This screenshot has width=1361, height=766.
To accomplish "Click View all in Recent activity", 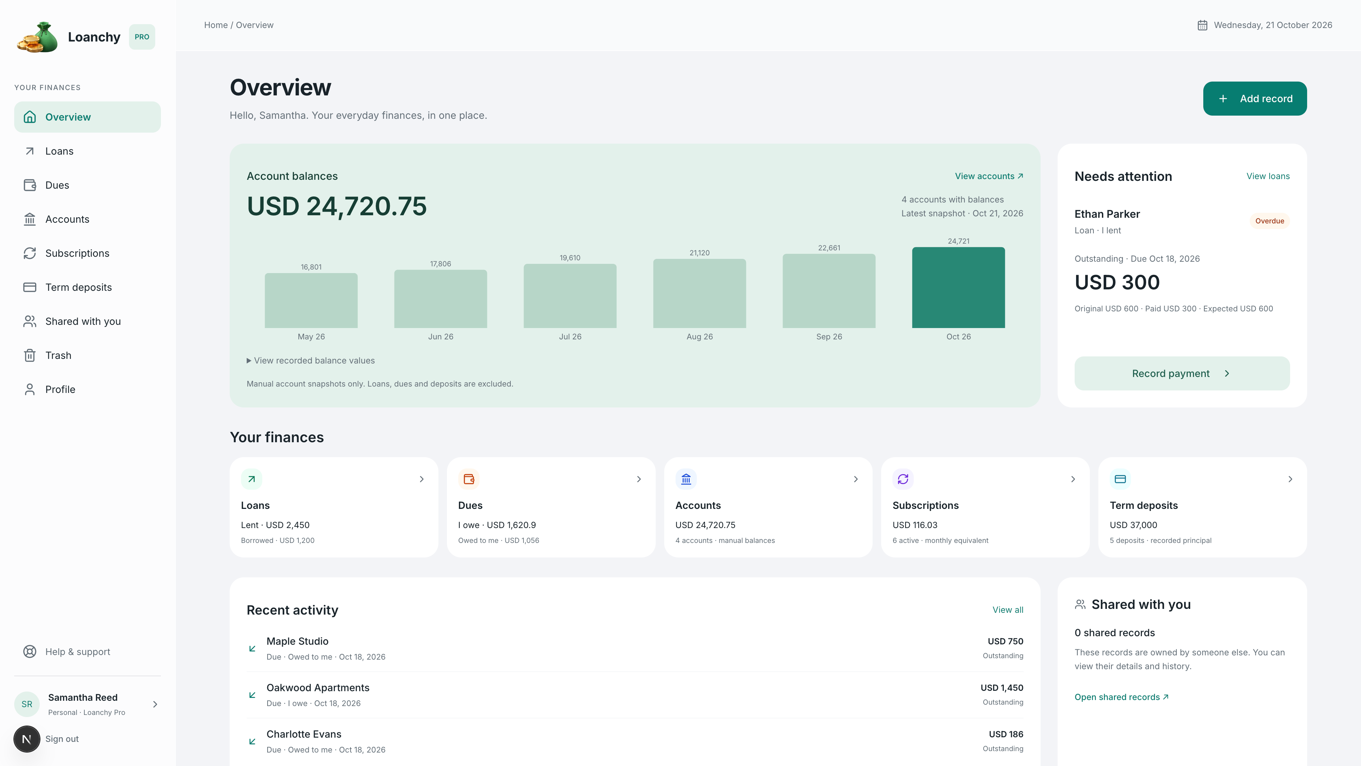I will (x=1008, y=610).
